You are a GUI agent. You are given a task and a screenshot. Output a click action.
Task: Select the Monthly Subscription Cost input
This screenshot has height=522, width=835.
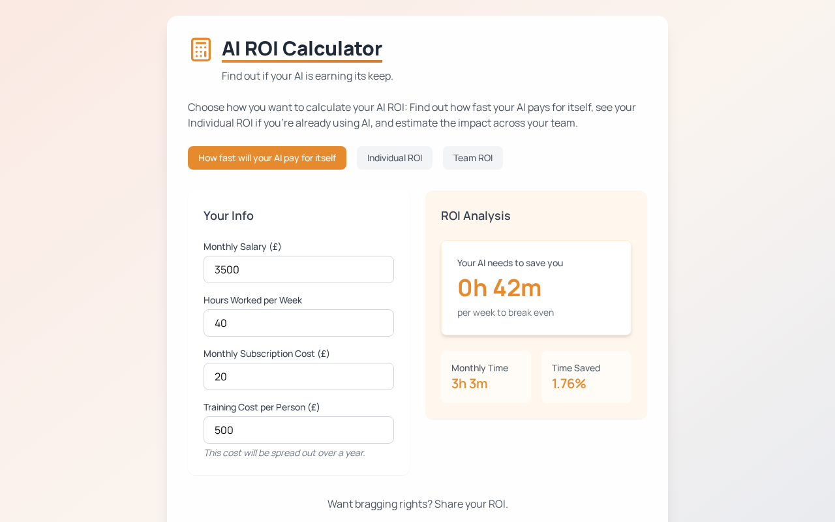tap(299, 376)
